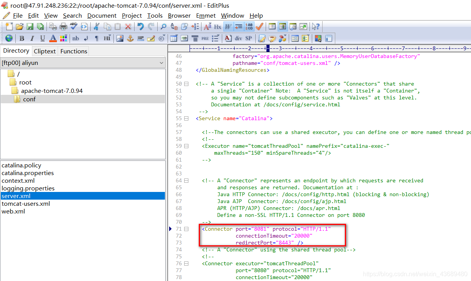The height and width of the screenshot is (281, 471).
Task: Open the heading (Hi) dropdown
Action: (x=107, y=38)
